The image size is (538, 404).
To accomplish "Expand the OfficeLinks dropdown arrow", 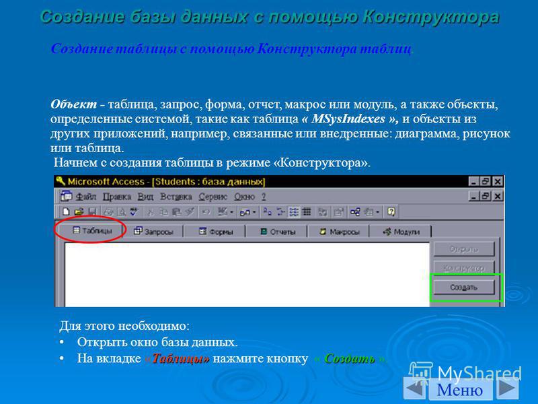I will [x=231, y=212].
